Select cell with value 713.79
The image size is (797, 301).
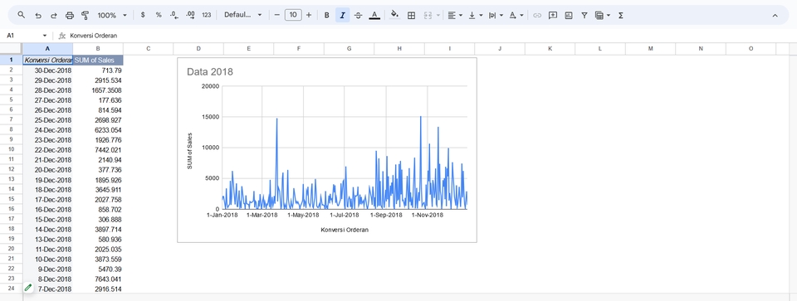click(x=98, y=70)
